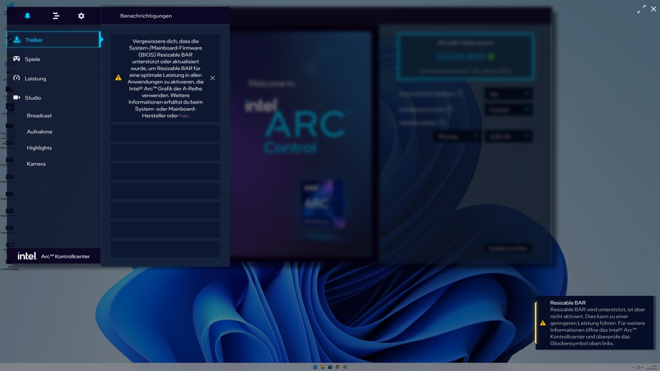The image size is (660, 371).
Task: Click the warning icon in the toast
Action: click(542, 323)
